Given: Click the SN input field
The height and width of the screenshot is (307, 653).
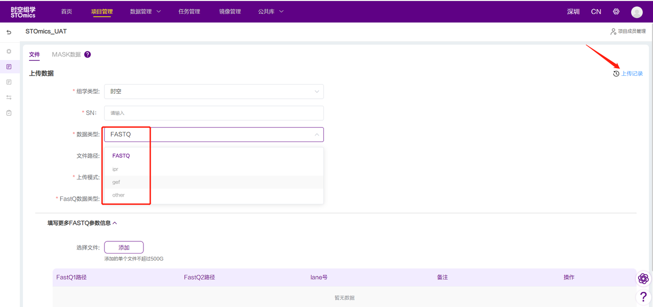Looking at the screenshot, I should tap(214, 113).
